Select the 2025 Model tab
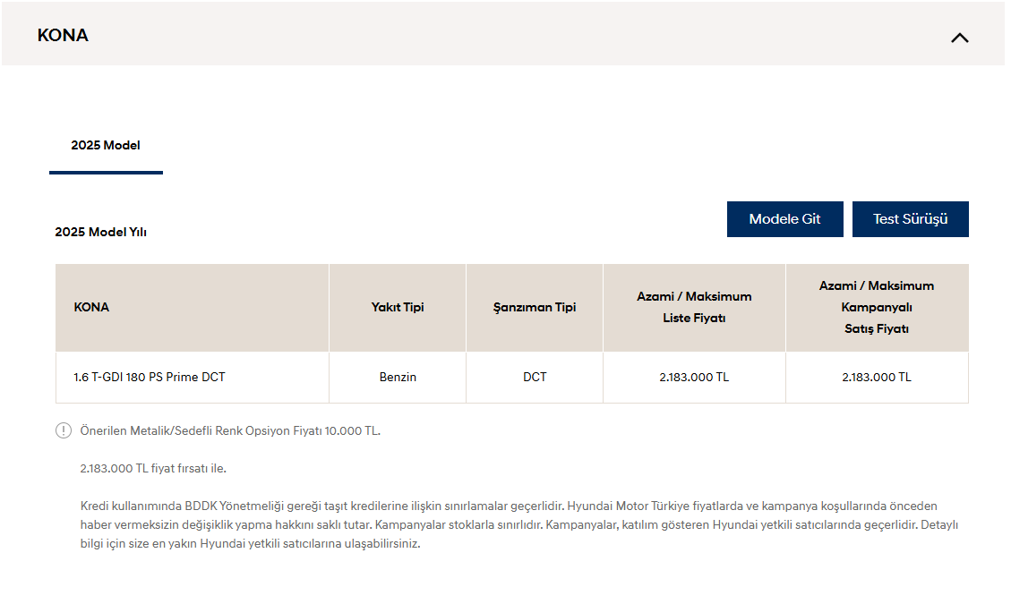Viewport: 1011px width, 604px height. tap(106, 146)
